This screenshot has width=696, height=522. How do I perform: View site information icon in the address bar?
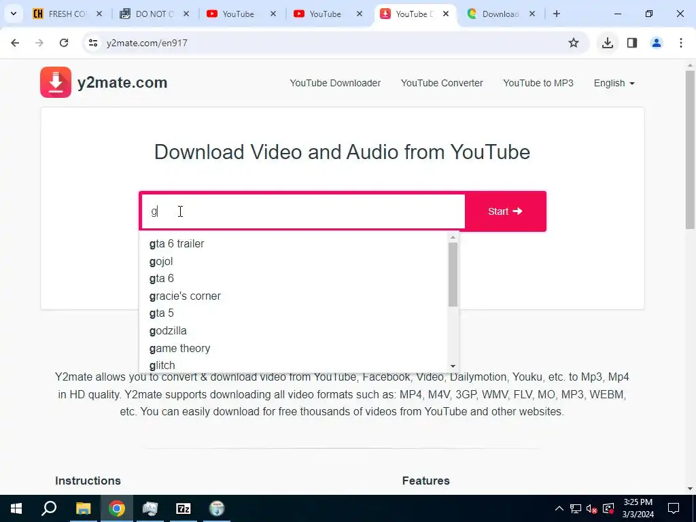tap(93, 43)
